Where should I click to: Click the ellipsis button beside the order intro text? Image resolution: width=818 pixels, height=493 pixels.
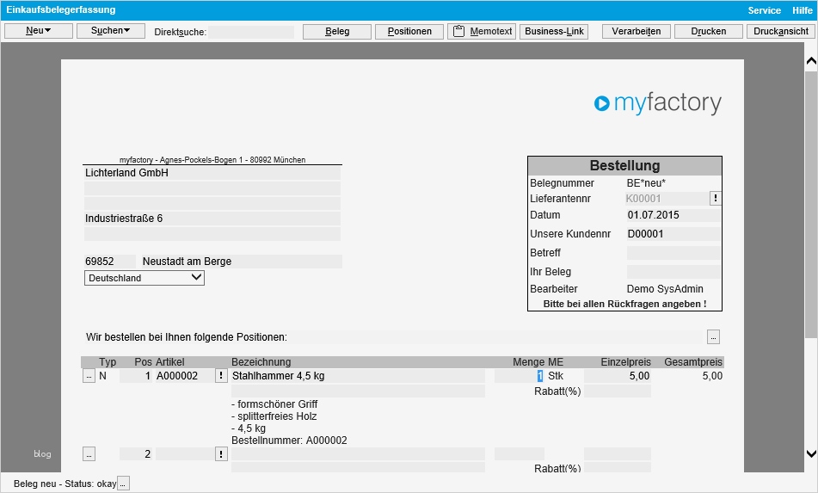point(713,337)
